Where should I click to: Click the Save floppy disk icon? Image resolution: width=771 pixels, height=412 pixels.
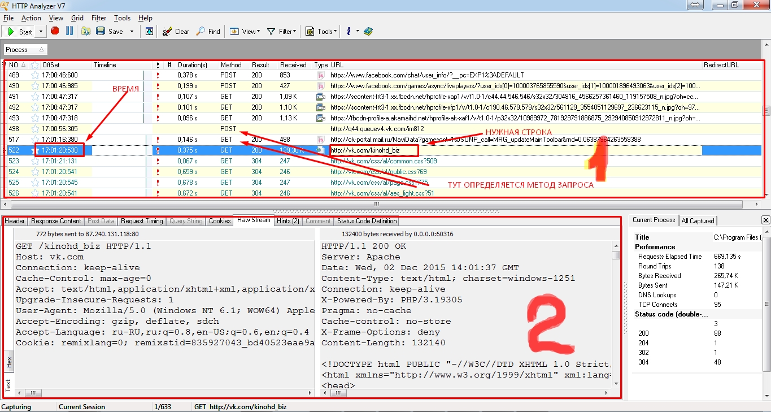point(101,31)
